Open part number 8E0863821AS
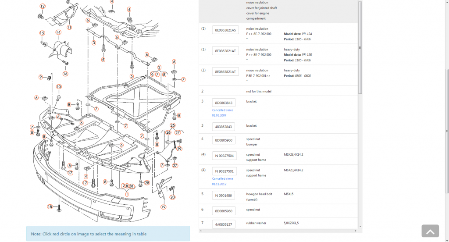This screenshot has height=242, width=449. tap(225, 30)
